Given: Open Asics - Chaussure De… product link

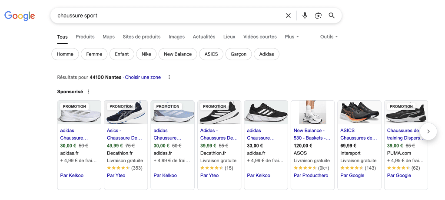Looking at the screenshot, I should tap(124, 134).
